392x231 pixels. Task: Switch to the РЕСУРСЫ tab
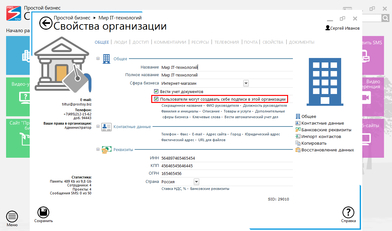[200, 42]
